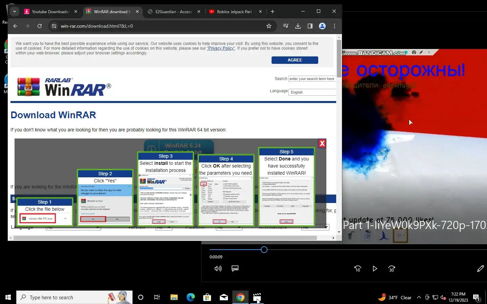Switch to Youtube Downloader tab
This screenshot has height=304, width=487.
coord(50,11)
